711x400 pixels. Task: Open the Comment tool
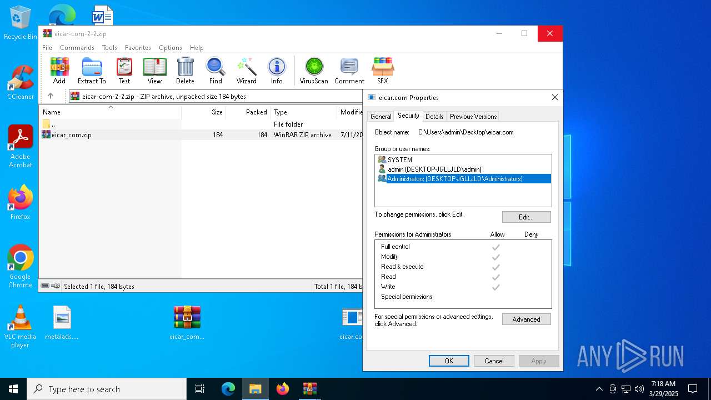coord(349,71)
